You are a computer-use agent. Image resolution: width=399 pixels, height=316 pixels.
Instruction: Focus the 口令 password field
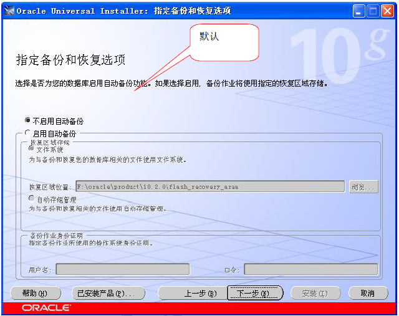[311, 269]
